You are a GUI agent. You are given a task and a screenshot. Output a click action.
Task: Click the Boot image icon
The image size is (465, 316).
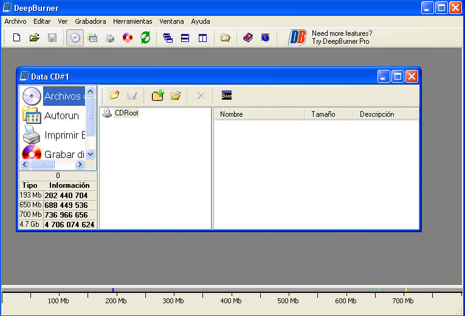point(227,95)
